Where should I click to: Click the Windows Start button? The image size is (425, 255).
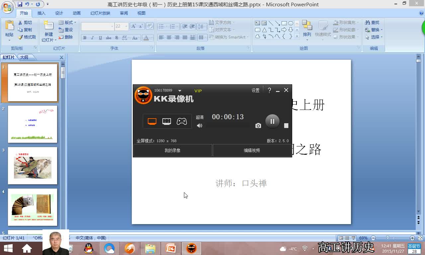pyautogui.click(x=8, y=248)
